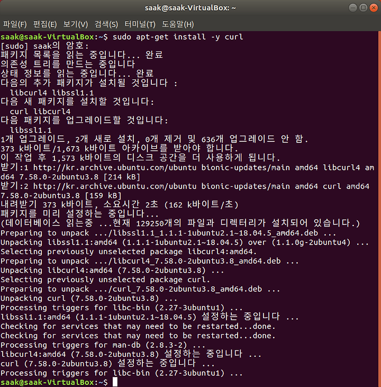Click the '패키지 목록을 읽는 중입니다... 완료' line
Screen dimensions: 381x387
click(x=82, y=55)
